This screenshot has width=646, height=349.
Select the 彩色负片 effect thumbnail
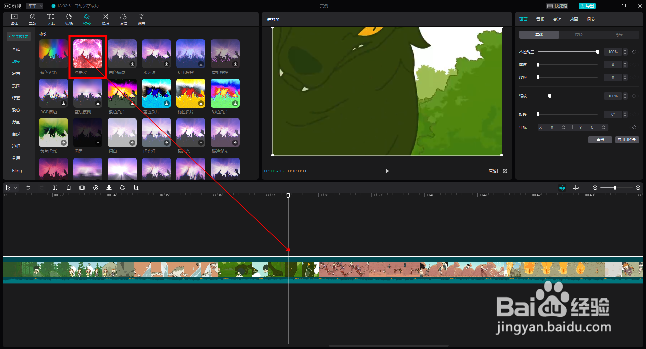point(225,93)
